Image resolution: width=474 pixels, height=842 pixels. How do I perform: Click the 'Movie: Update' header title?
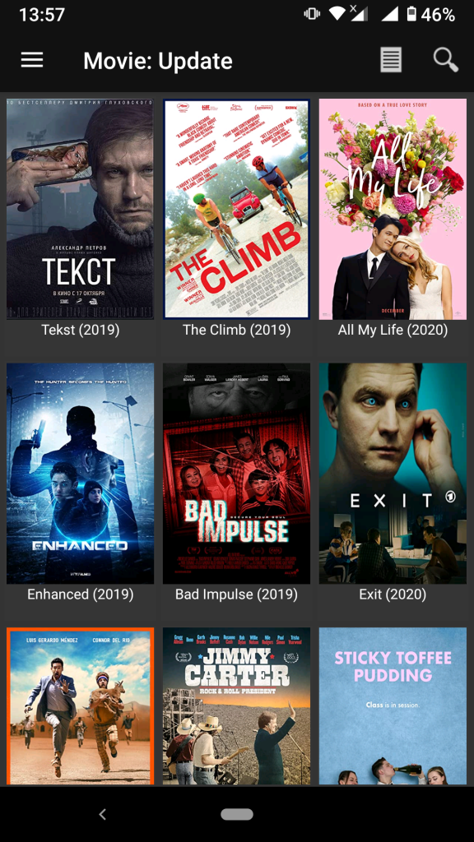tap(158, 61)
